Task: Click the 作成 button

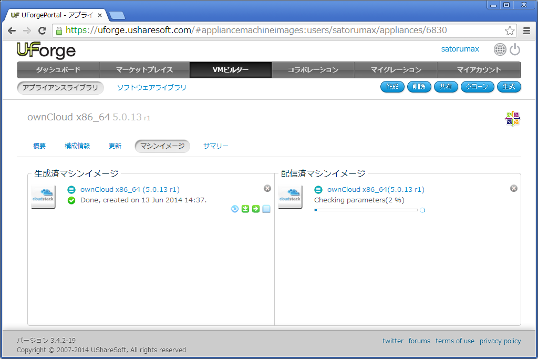Action: [x=392, y=87]
